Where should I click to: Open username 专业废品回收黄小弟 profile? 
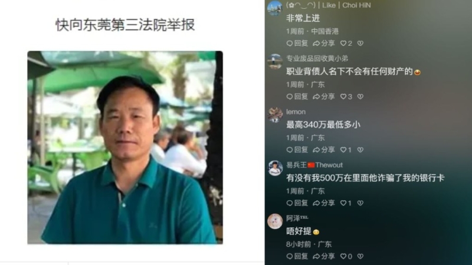tap(317, 58)
